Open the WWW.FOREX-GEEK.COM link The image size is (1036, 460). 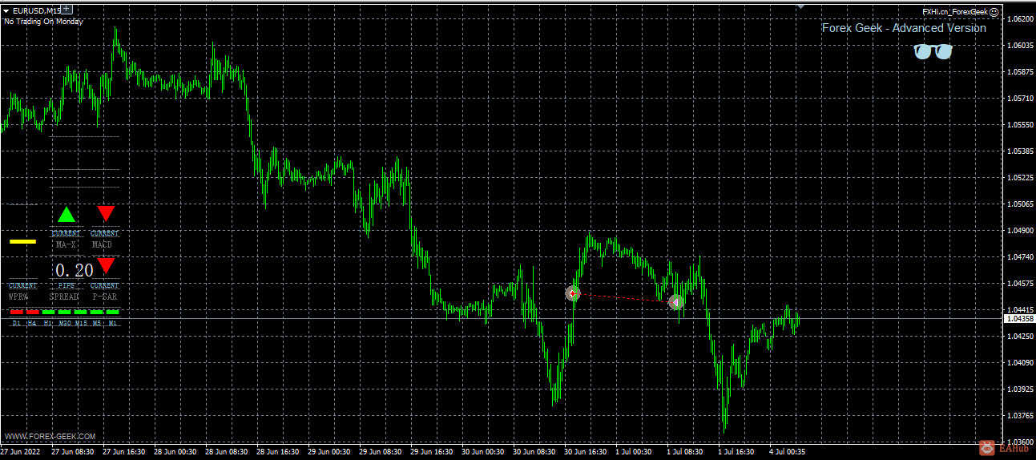click(x=50, y=437)
